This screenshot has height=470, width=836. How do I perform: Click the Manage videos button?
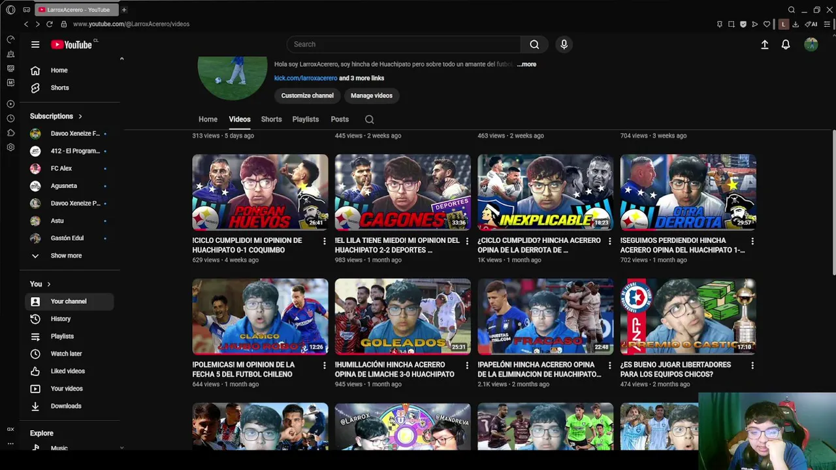(x=372, y=95)
